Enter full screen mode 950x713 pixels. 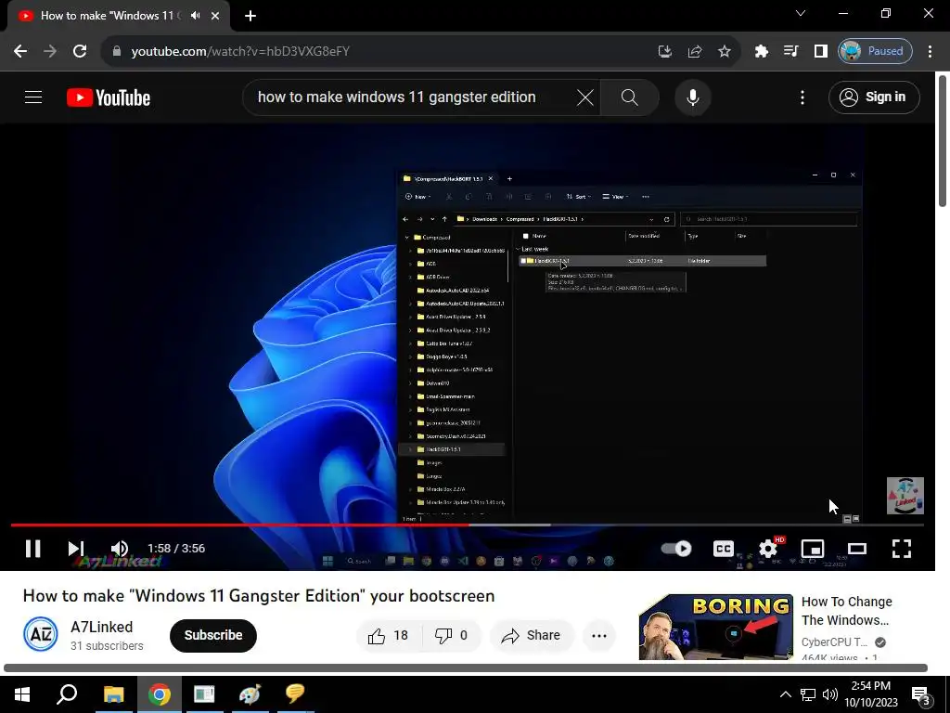click(902, 548)
